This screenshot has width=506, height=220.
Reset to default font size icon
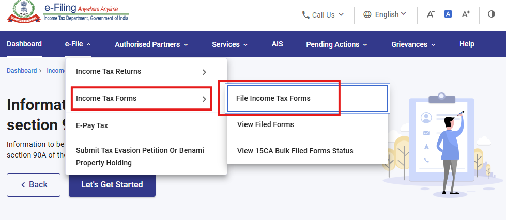tap(448, 14)
